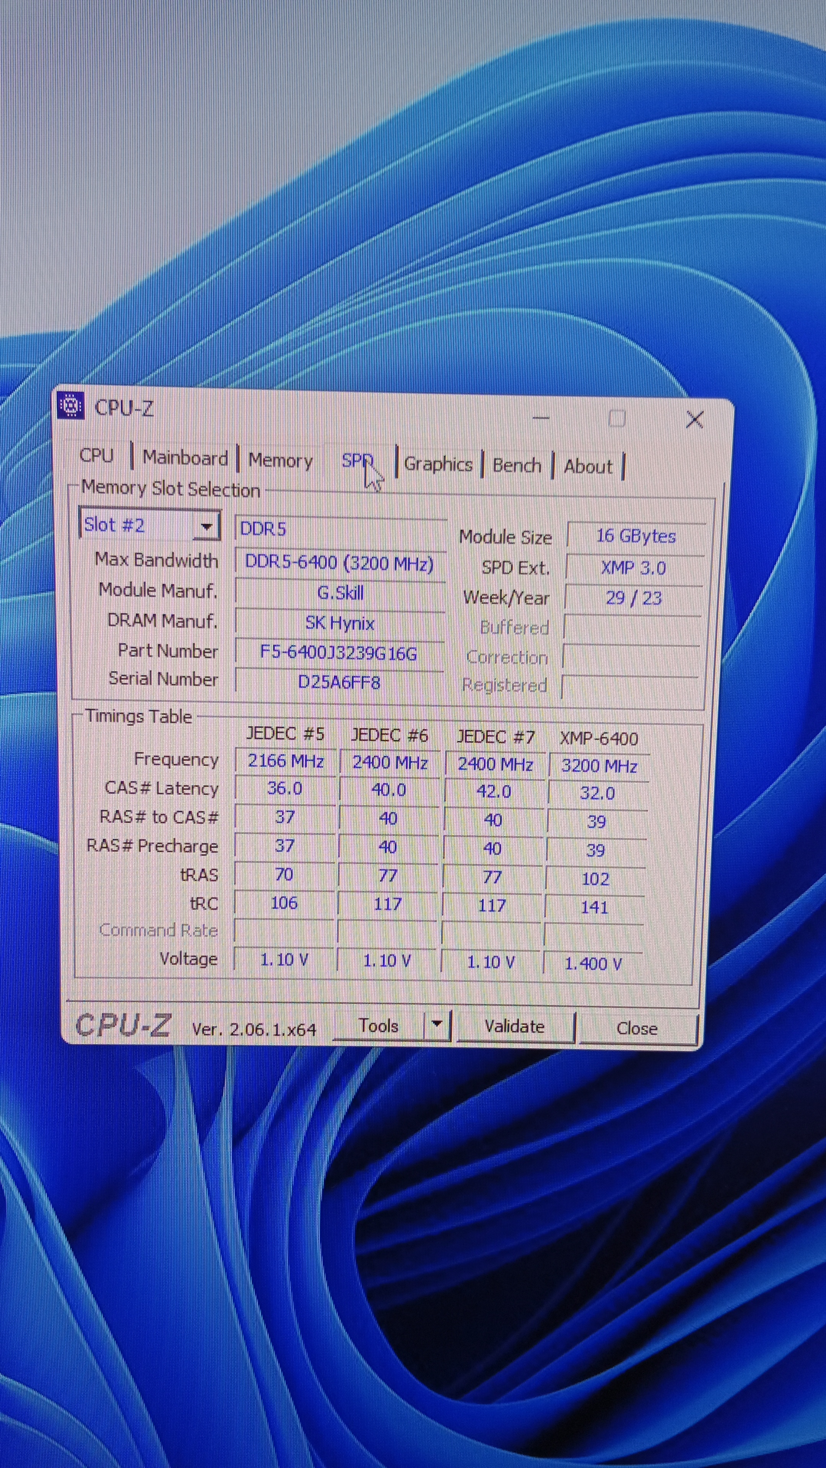Click the 106 tRC value
This screenshot has height=1468, width=826.
(x=284, y=903)
